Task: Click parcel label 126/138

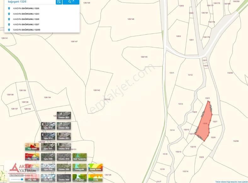Action: [10, 95]
